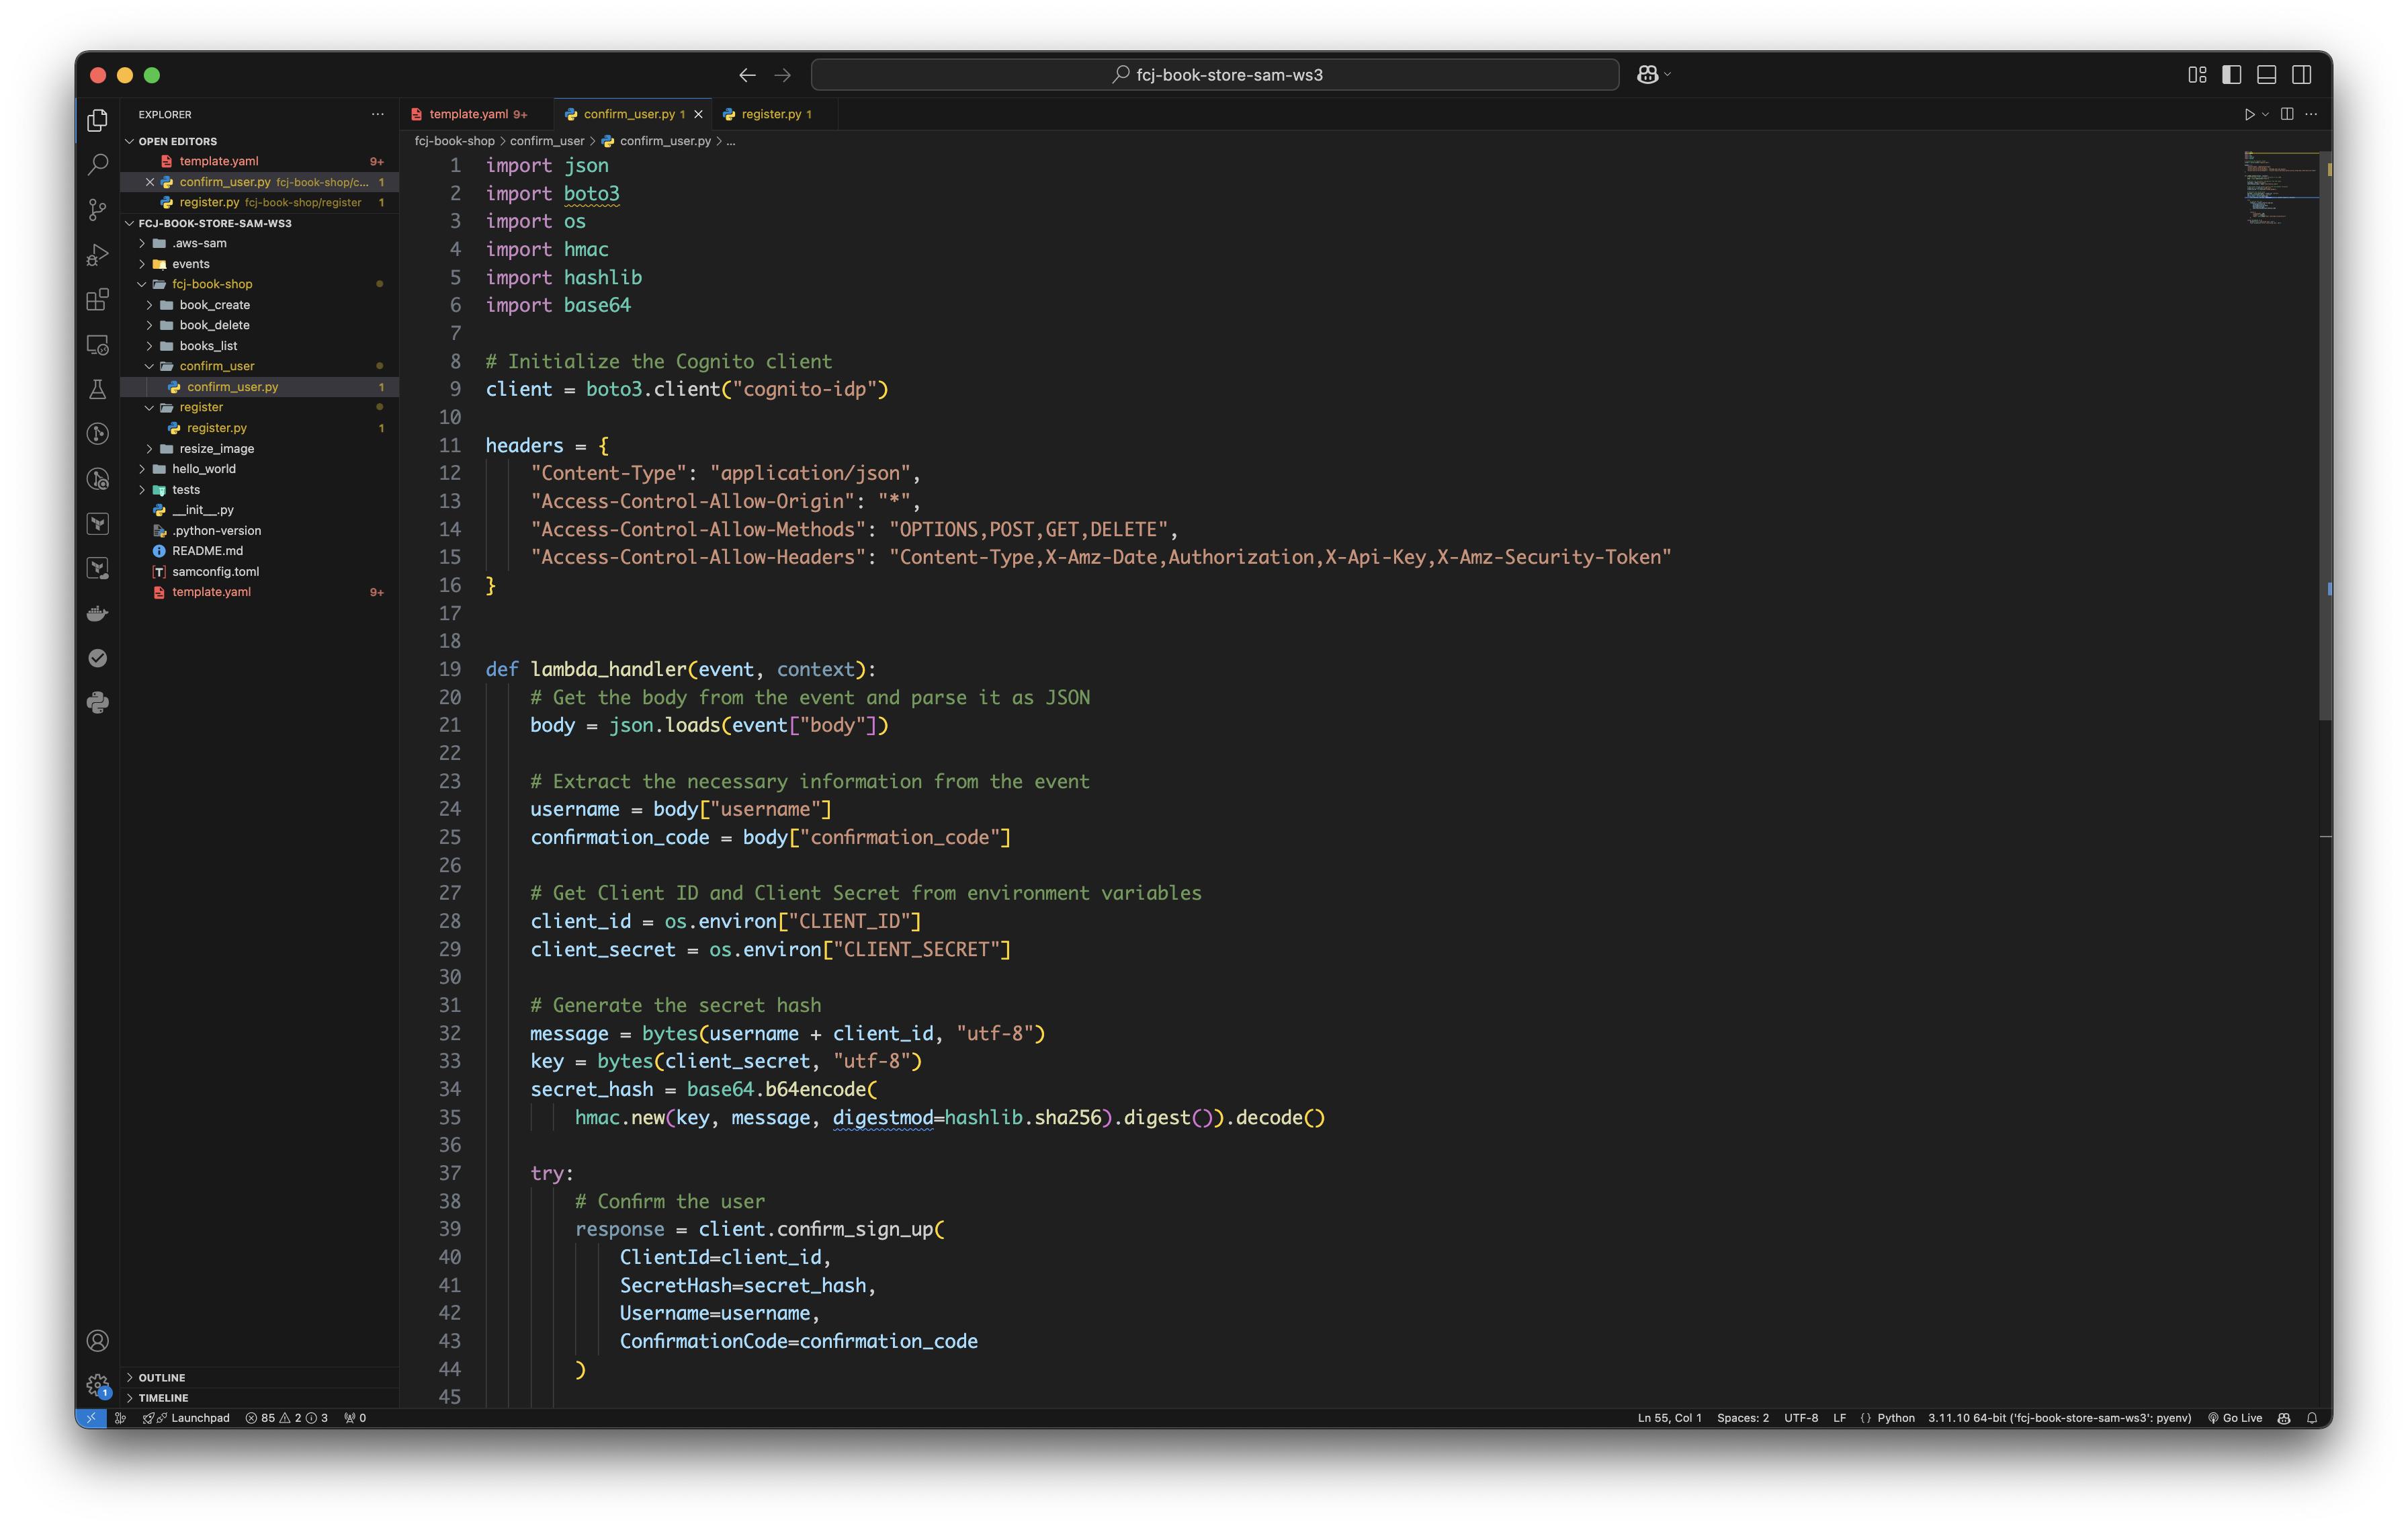Viewport: 2408px width, 1528px height.
Task: Open the Extensions view
Action: [x=97, y=299]
